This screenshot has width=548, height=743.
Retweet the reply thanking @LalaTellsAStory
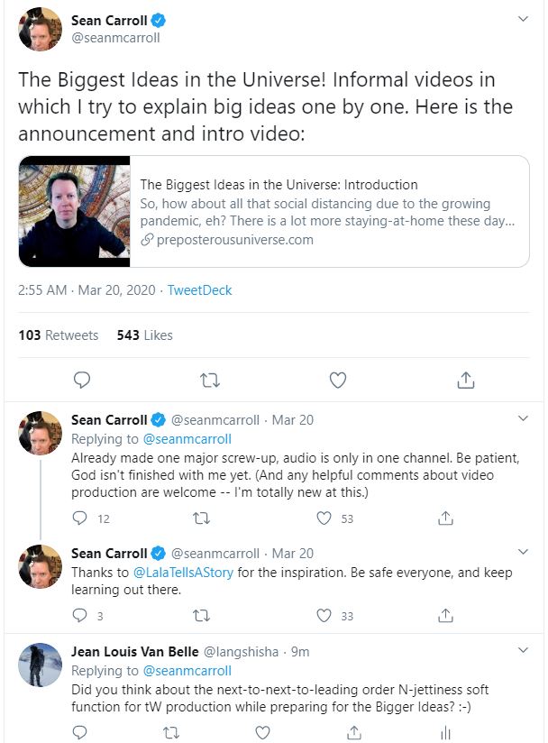point(203,616)
